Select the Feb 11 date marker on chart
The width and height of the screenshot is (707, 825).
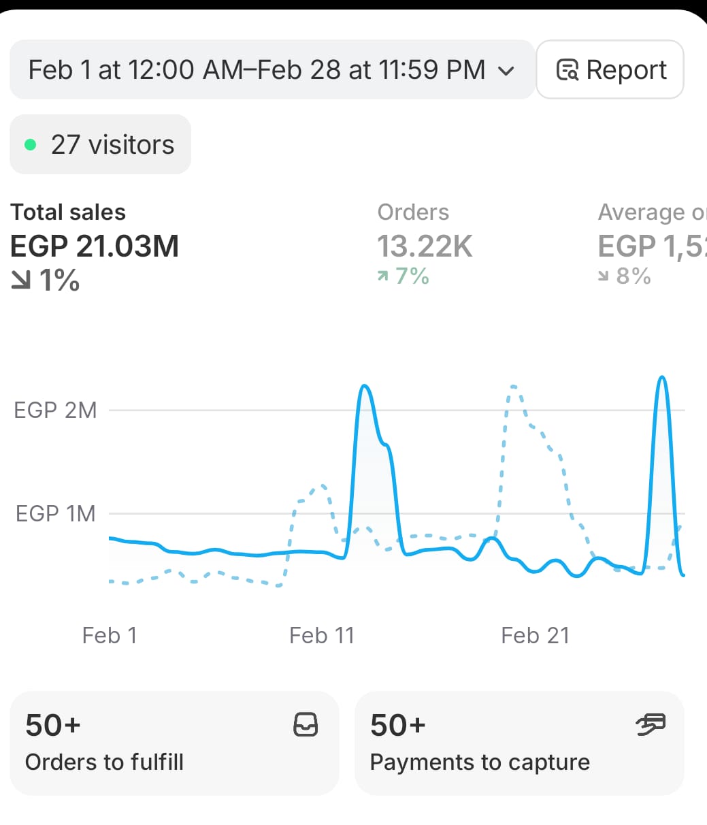tap(322, 635)
